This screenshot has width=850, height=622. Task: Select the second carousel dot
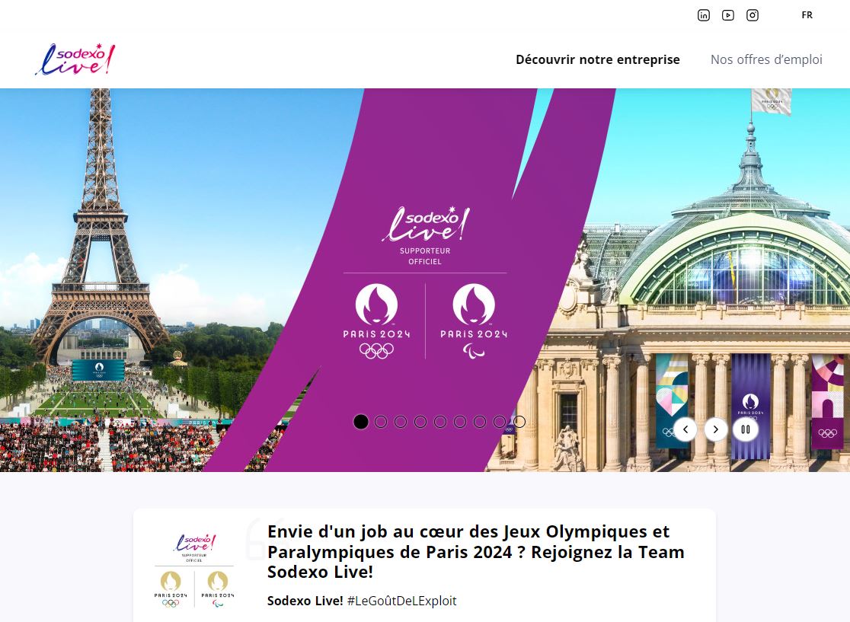pos(381,422)
